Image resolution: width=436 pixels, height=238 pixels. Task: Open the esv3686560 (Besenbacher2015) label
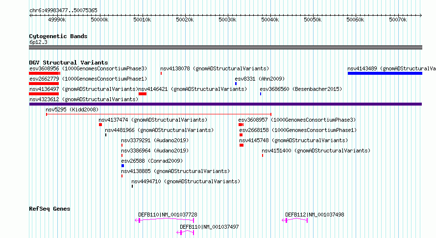(301, 89)
